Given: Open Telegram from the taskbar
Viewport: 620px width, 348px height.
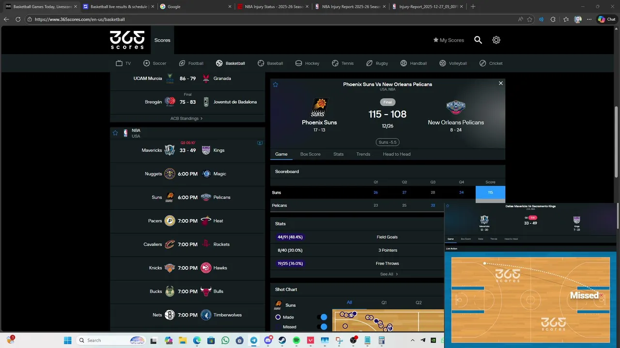Looking at the screenshot, I should coord(254,340).
